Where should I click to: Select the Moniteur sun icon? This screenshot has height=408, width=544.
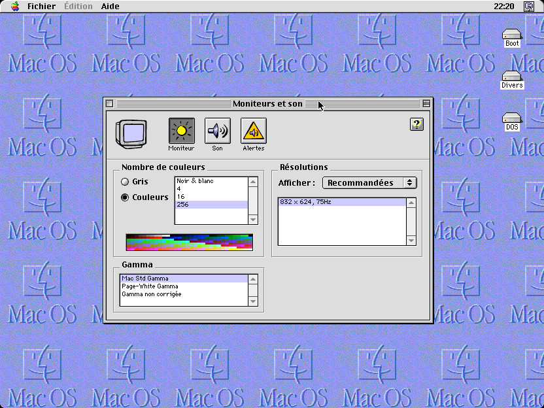(182, 131)
